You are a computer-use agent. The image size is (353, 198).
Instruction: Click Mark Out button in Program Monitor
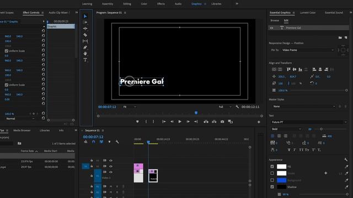pyautogui.click(x=153, y=122)
